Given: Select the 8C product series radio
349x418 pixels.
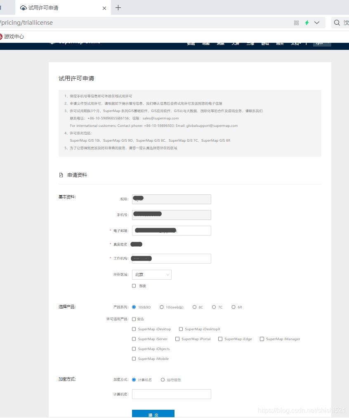Looking at the screenshot, I should coord(195,307).
